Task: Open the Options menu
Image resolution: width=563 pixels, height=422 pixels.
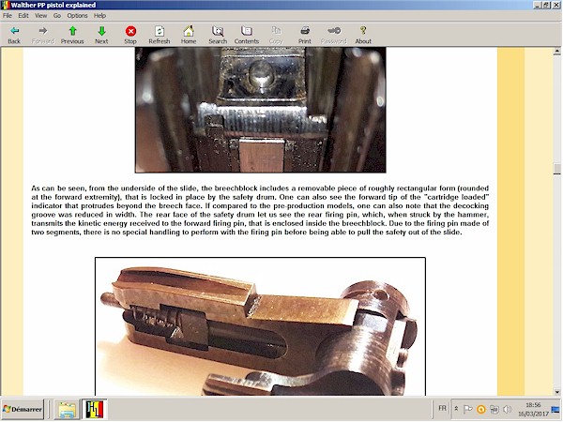Action: coord(77,15)
